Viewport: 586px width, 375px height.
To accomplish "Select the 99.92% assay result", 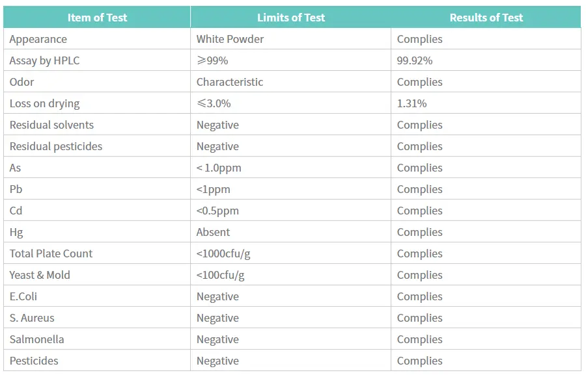I will click(x=415, y=60).
